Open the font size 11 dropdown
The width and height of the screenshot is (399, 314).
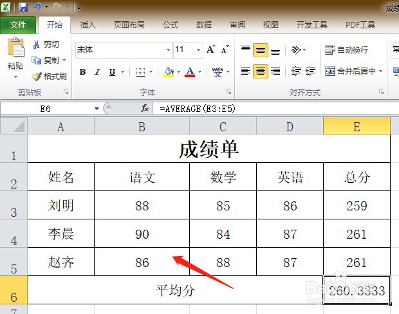tap(198, 50)
